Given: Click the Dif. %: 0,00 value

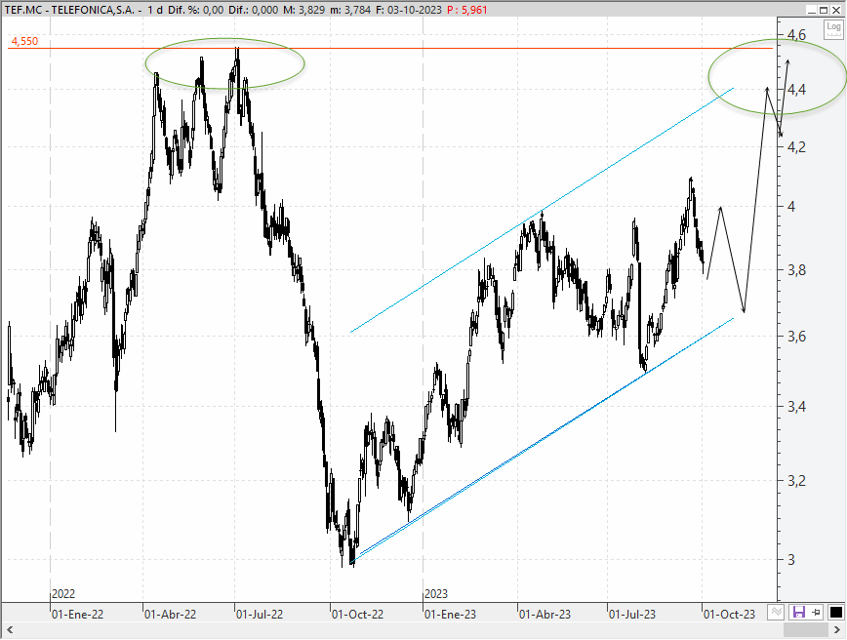Looking at the screenshot, I should coord(193,10).
